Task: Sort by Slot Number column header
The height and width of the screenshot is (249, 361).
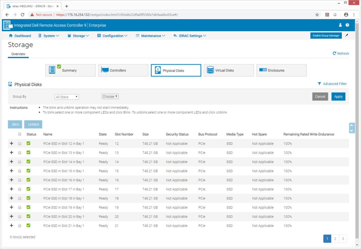Action: tap(124, 134)
